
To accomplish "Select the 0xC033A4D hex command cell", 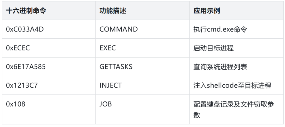I will coord(25,29).
